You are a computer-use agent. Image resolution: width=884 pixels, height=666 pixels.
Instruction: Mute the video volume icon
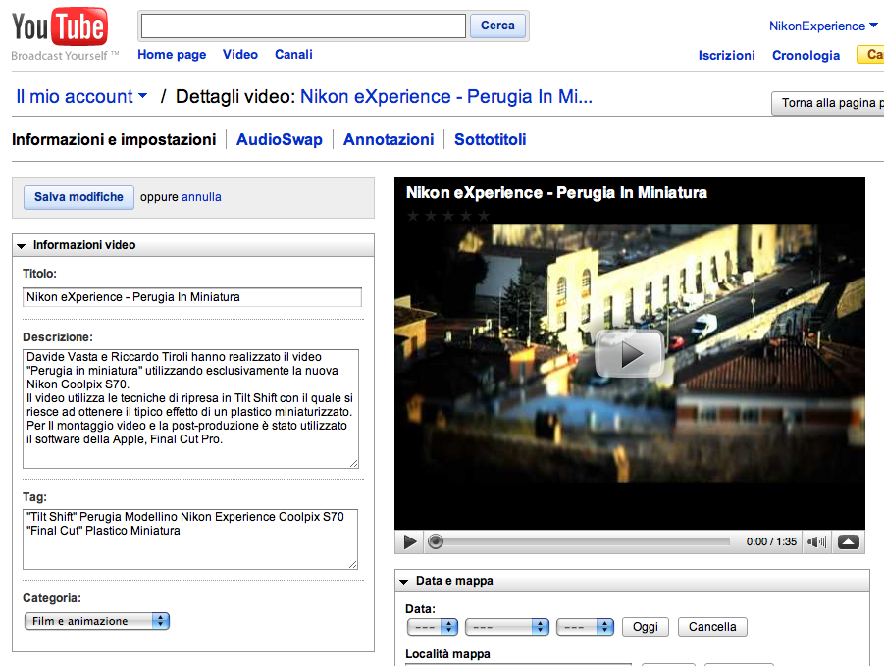[816, 542]
